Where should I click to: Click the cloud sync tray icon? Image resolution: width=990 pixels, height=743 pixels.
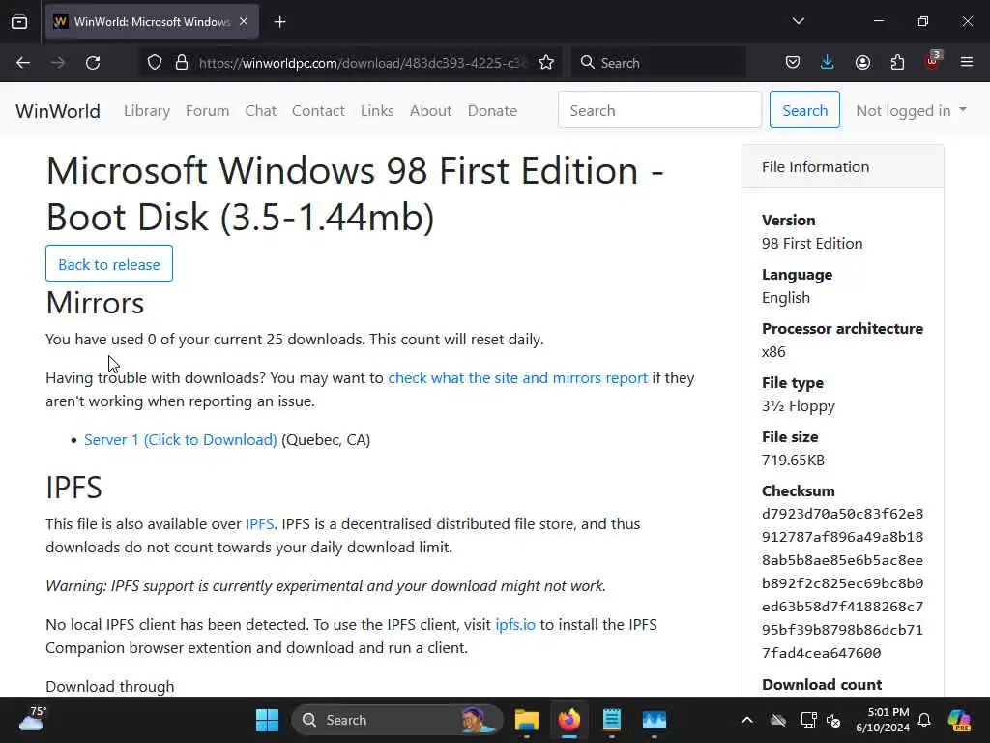point(778,720)
